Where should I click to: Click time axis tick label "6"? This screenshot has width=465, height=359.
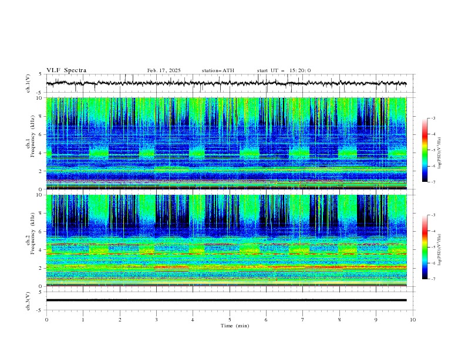click(266, 320)
